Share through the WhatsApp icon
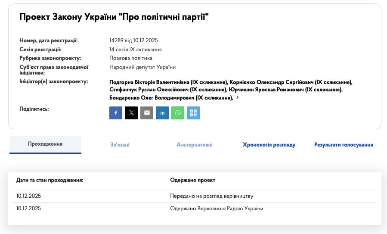The image size is (387, 234). (x=178, y=113)
